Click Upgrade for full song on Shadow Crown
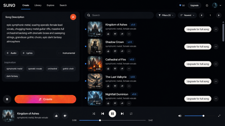Viewport: 225px width, 126px height. click(x=198, y=47)
